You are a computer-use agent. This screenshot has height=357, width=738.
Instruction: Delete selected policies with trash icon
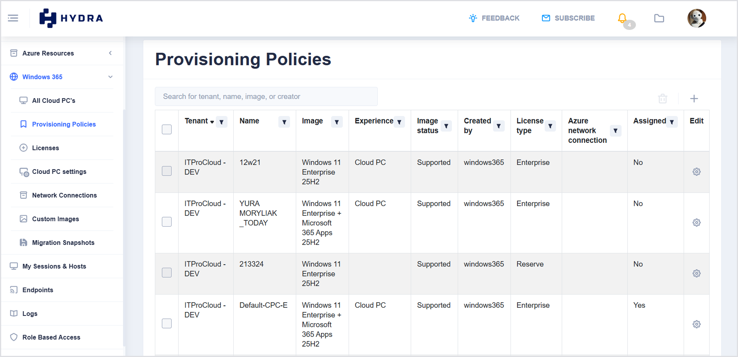pos(663,99)
